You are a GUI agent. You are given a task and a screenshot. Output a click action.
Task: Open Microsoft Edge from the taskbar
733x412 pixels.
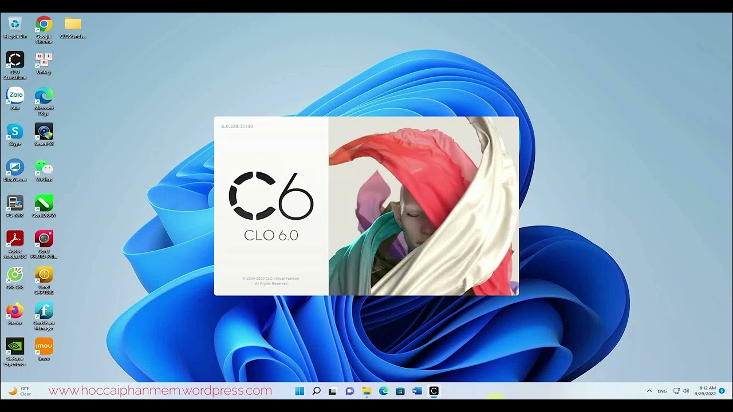click(383, 391)
